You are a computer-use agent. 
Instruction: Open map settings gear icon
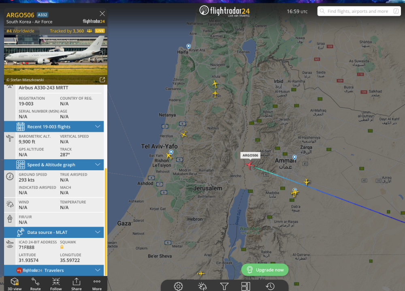point(178,286)
